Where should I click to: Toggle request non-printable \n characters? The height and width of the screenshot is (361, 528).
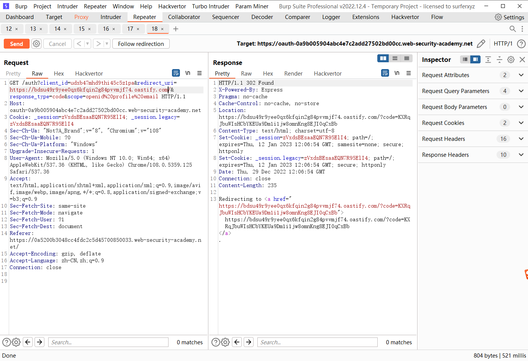[188, 73]
